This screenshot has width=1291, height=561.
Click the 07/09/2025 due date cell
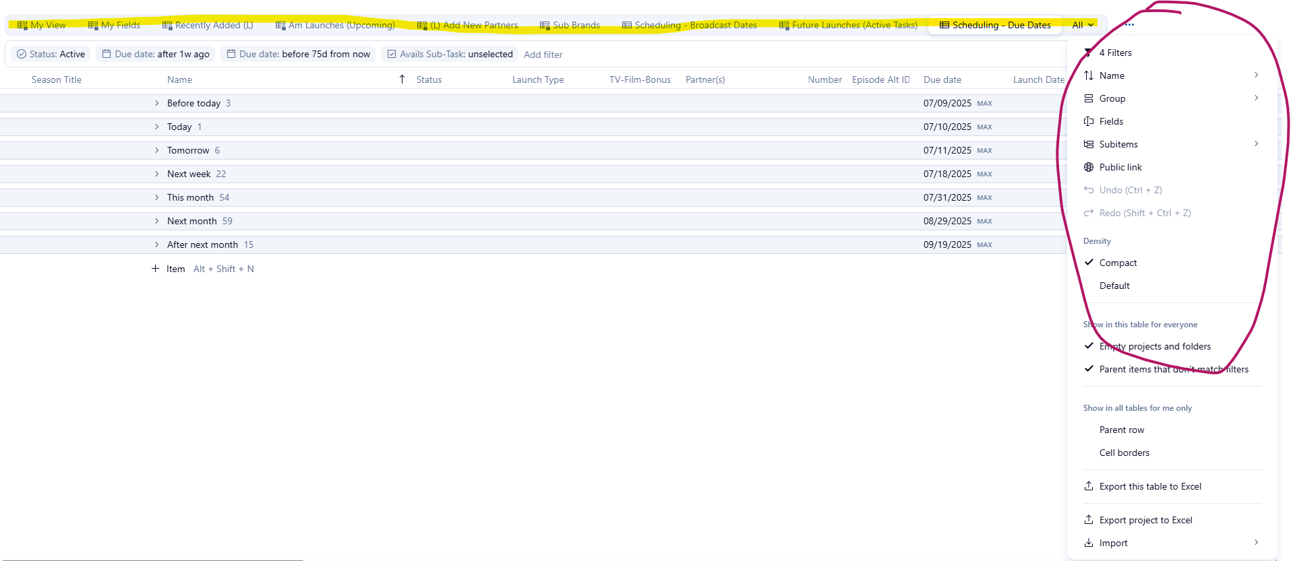click(947, 103)
